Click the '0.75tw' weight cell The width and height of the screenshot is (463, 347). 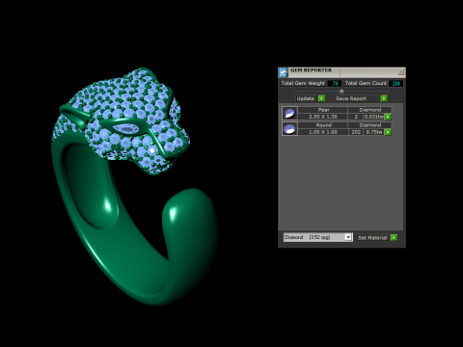coord(374,132)
